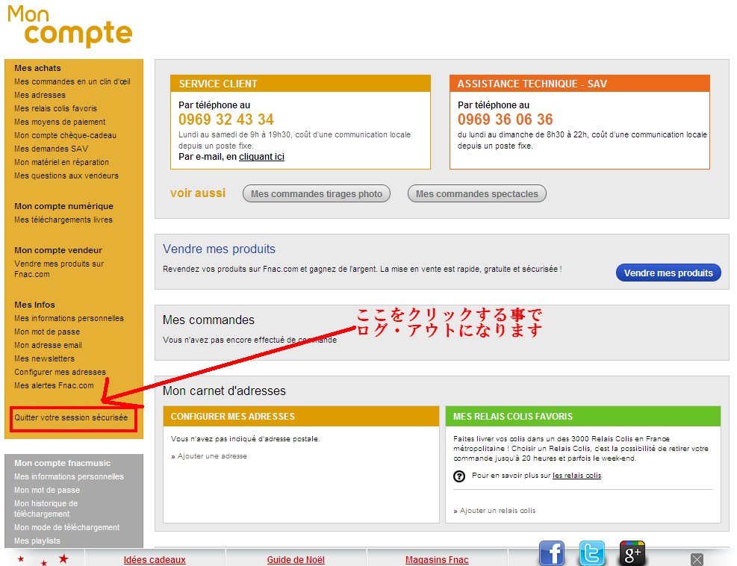Screen dimensions: 737x566
Task: Click the Mon compte numérique sidebar heading
Action: point(63,206)
